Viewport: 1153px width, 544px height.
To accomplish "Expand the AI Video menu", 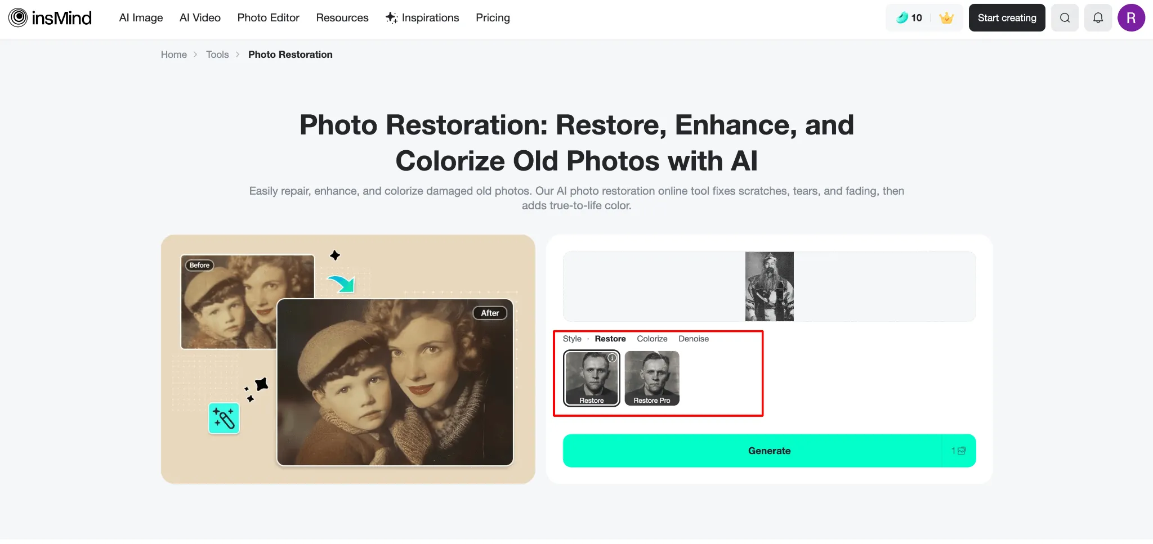I will click(x=200, y=18).
